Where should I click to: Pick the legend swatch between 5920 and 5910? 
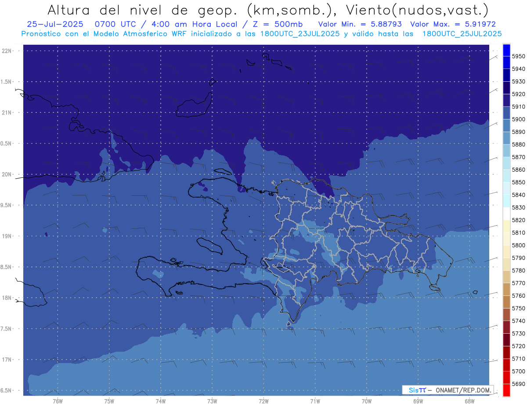(x=506, y=100)
